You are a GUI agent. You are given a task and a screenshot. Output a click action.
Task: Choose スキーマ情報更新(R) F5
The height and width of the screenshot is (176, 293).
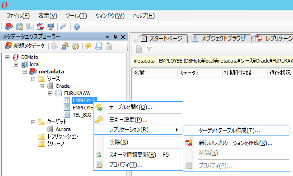pyautogui.click(x=138, y=154)
